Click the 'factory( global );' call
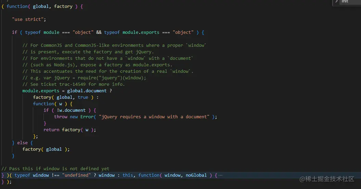Image resolution: width=361 pixels, height=189 pixels. pyautogui.click(x=46, y=149)
